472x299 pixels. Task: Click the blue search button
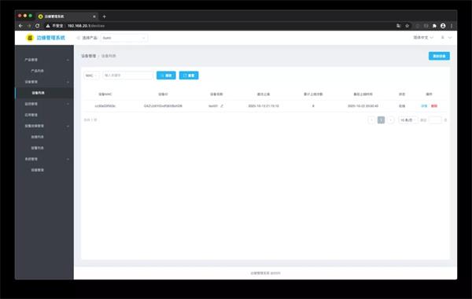[166, 76]
